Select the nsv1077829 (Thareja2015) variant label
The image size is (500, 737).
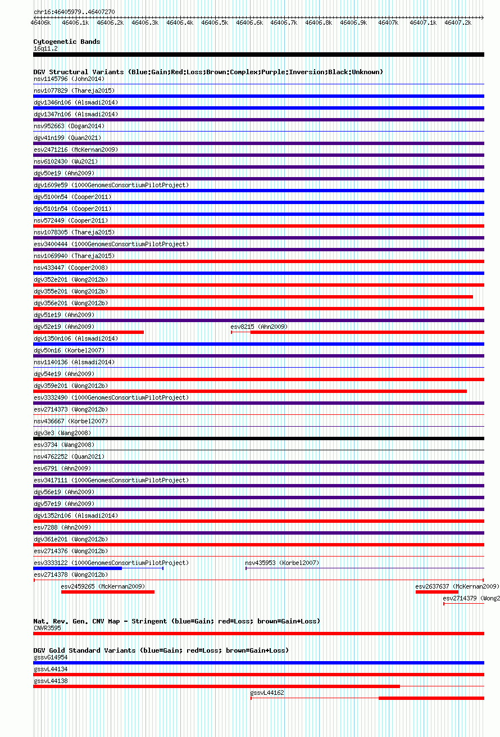74,91
